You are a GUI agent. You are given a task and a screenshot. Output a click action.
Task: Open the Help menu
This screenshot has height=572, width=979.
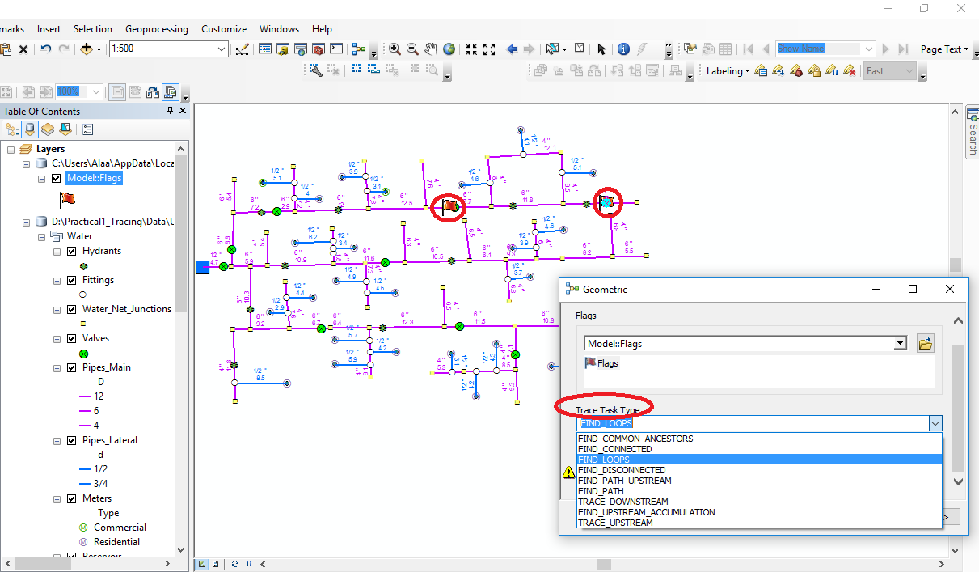[x=322, y=29]
